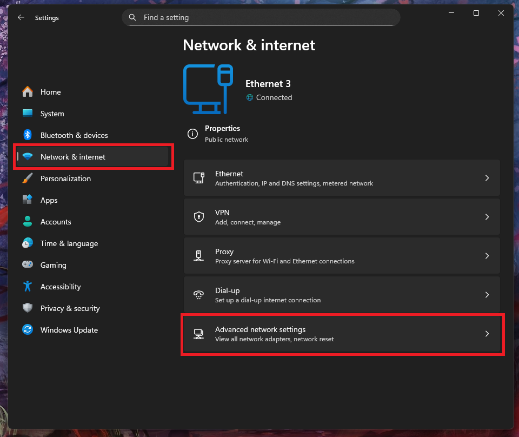Click the Properties info icon
Viewport: 519px width, 437px height.
click(x=192, y=134)
